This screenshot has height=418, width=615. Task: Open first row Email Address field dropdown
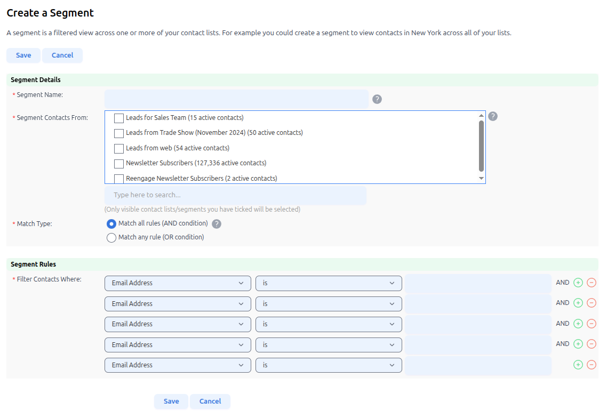178,283
